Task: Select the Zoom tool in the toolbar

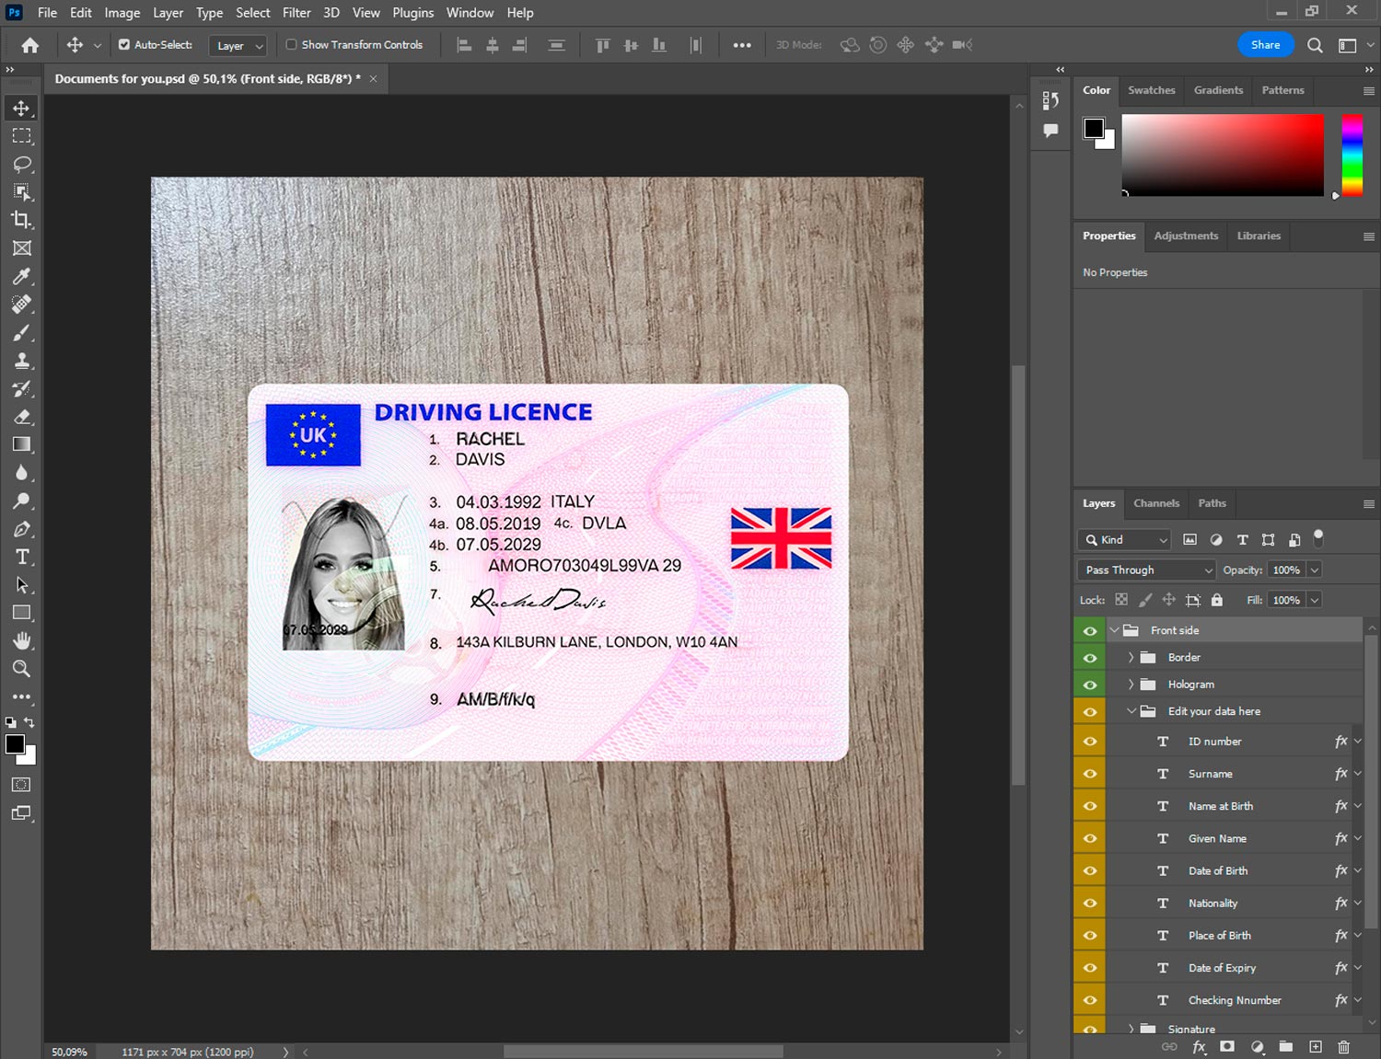Action: [x=22, y=669]
